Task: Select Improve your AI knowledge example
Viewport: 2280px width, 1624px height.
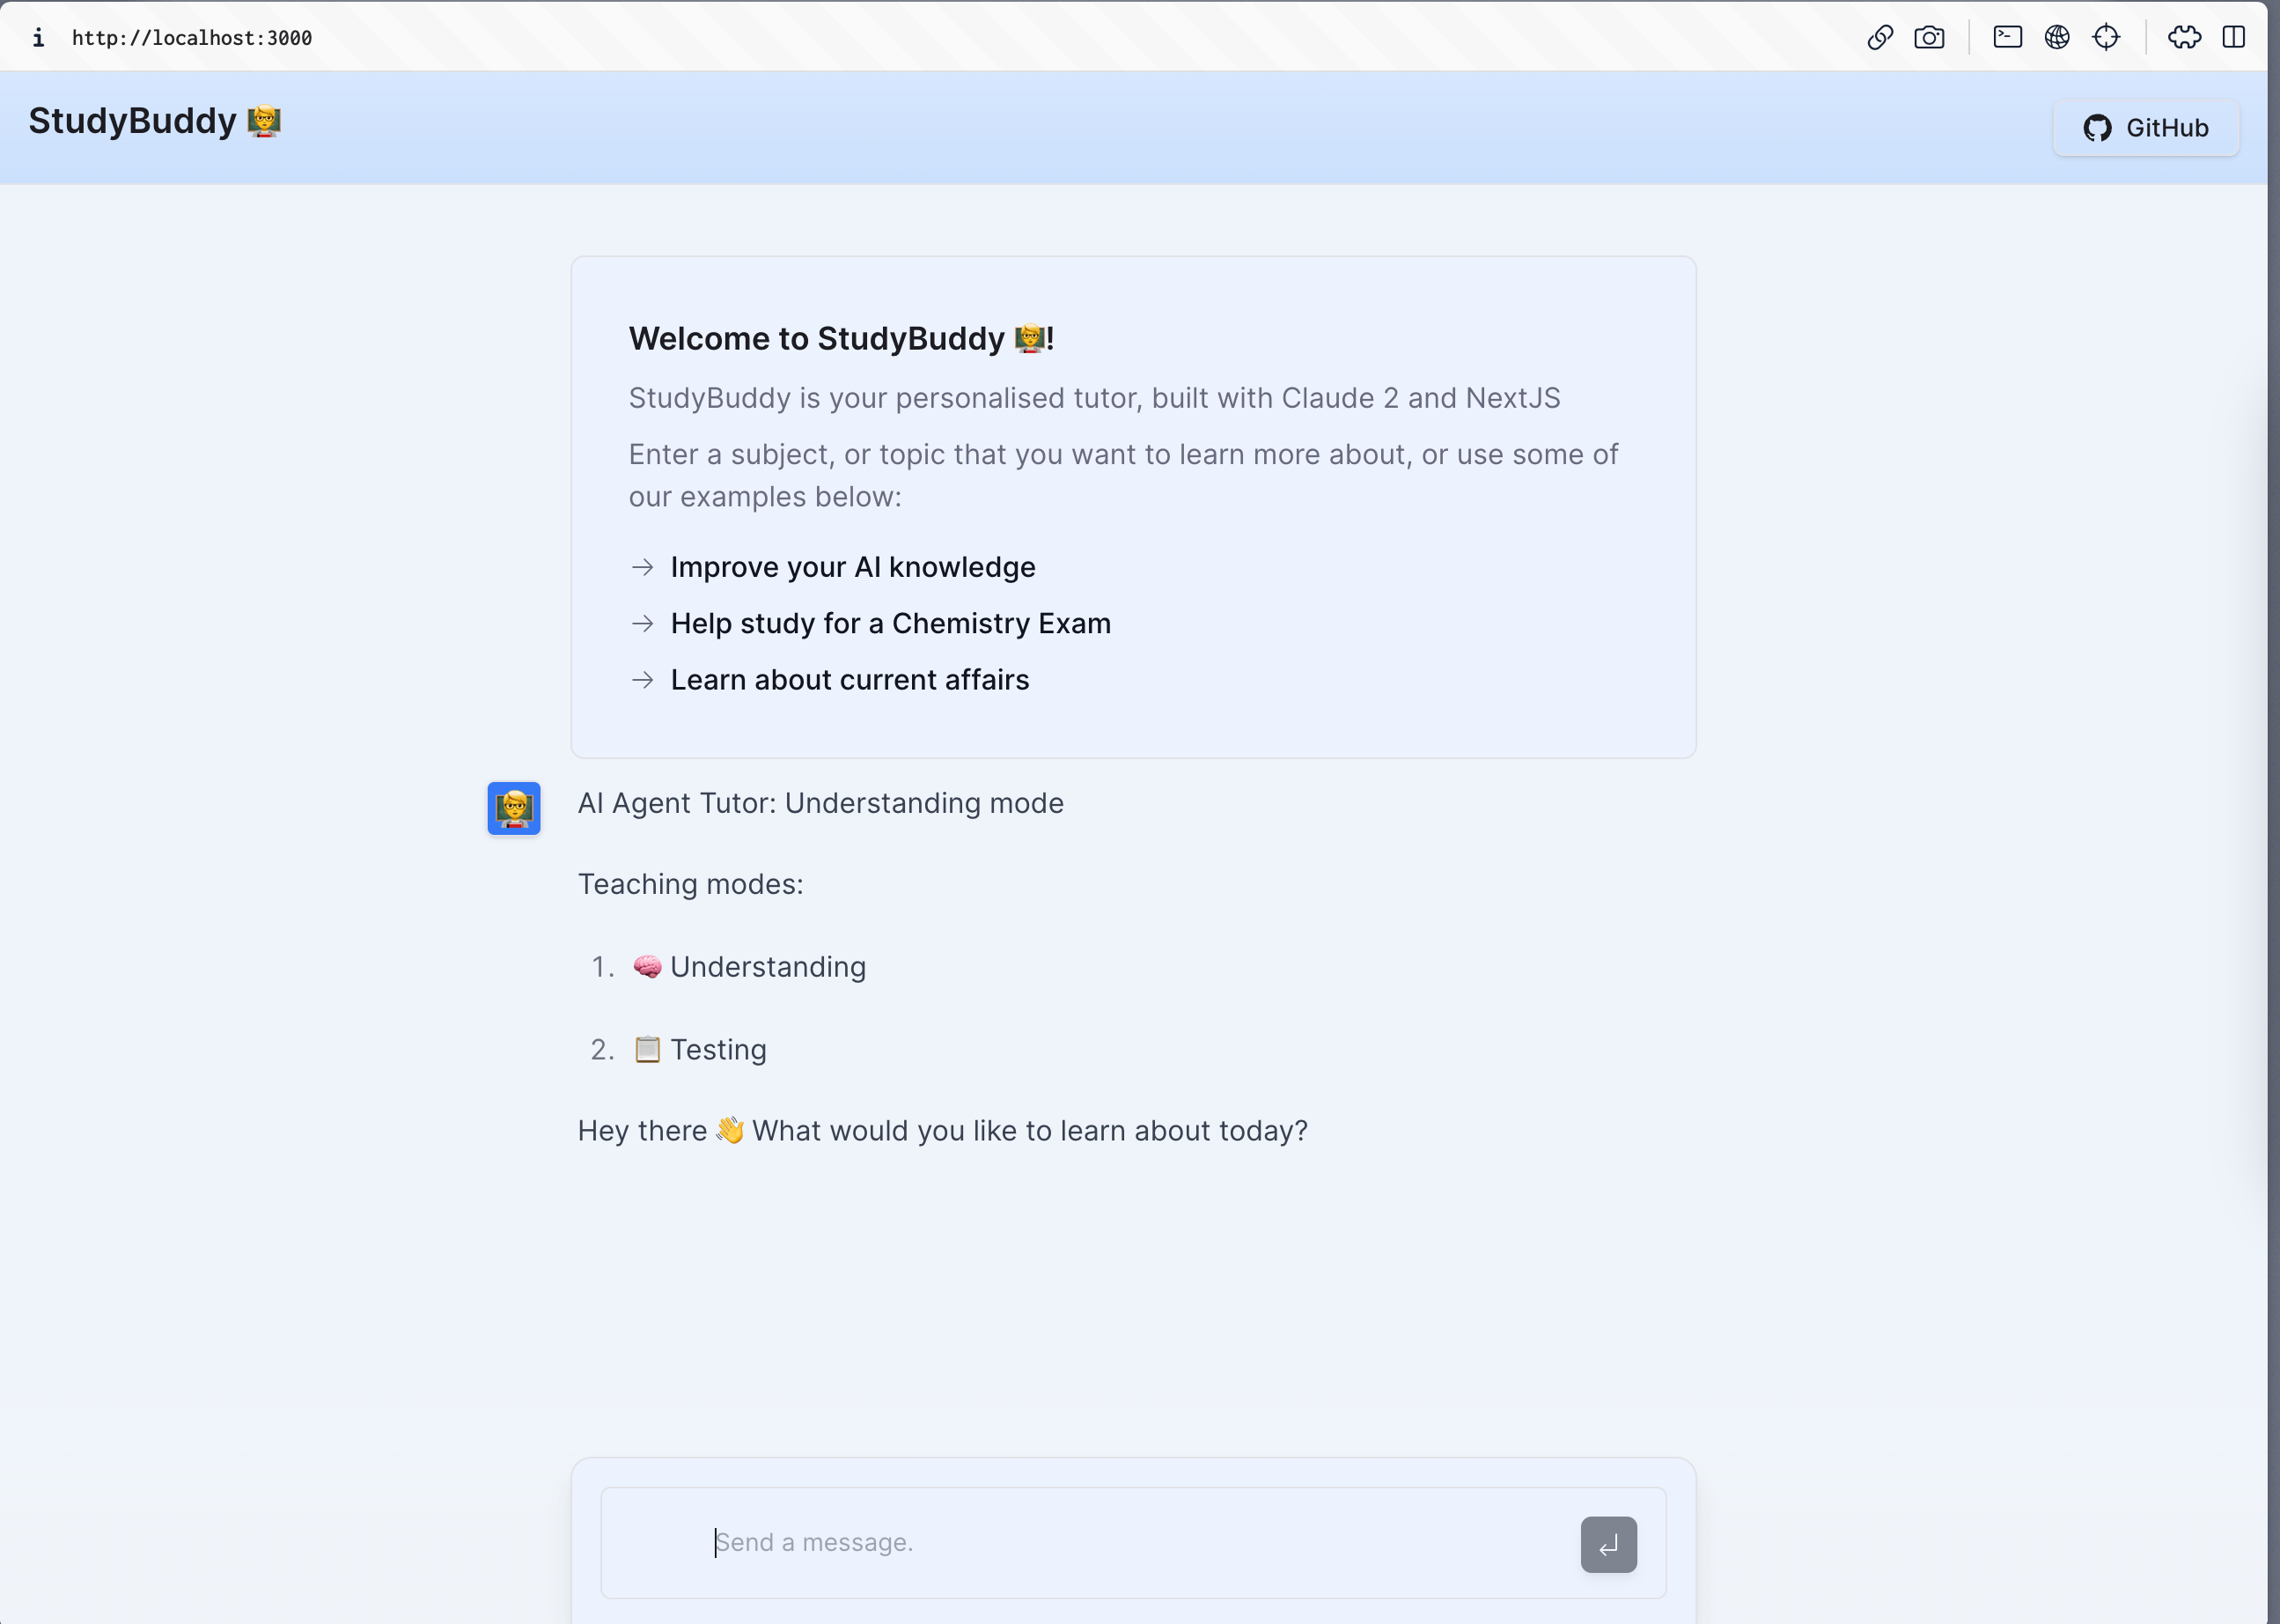Action: click(x=851, y=567)
